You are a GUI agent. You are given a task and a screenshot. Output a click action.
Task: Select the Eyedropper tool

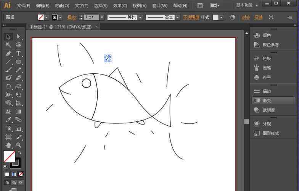8,120
